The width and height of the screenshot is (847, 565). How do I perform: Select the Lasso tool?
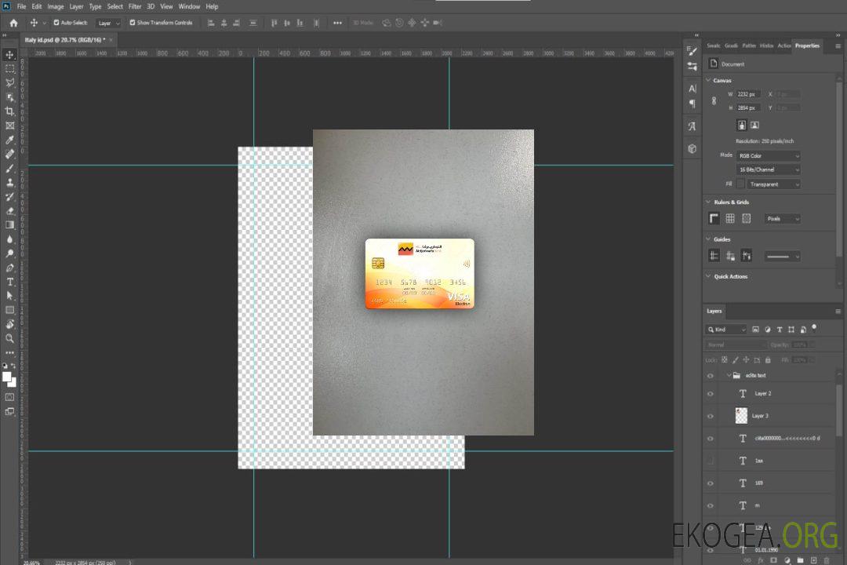click(9, 82)
